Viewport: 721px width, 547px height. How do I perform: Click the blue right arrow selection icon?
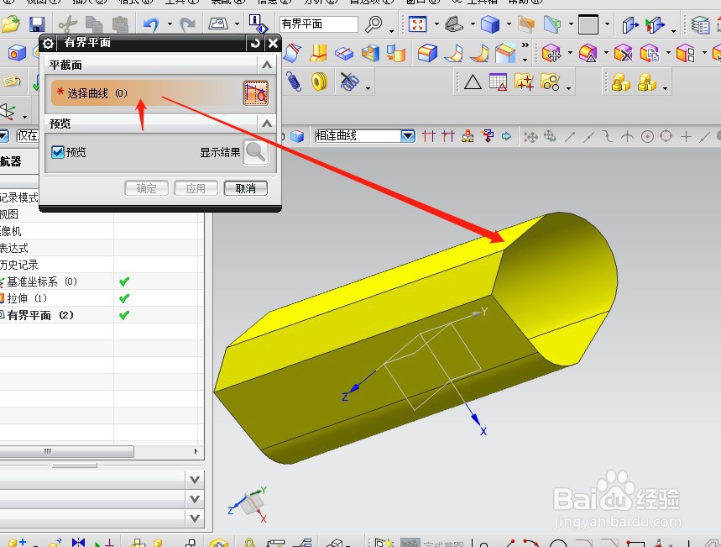pos(506,136)
